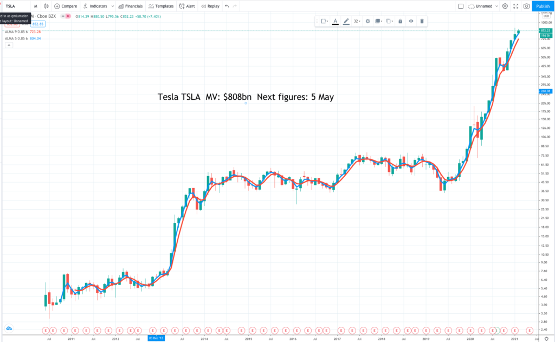Click the earnings E marker above 2018
Viewport: 555px width, 342px height.
[x=385, y=331]
